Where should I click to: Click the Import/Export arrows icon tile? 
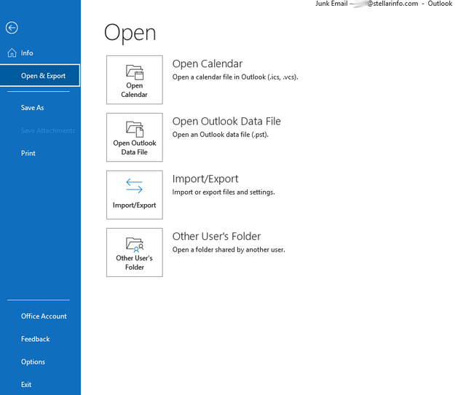(x=135, y=195)
